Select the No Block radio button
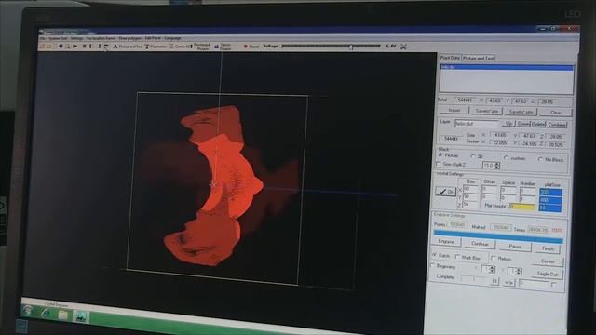The width and height of the screenshot is (596, 335). (x=540, y=159)
